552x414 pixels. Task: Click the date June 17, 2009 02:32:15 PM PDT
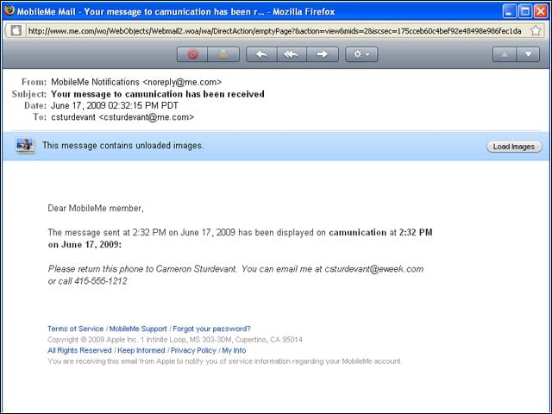[115, 105]
